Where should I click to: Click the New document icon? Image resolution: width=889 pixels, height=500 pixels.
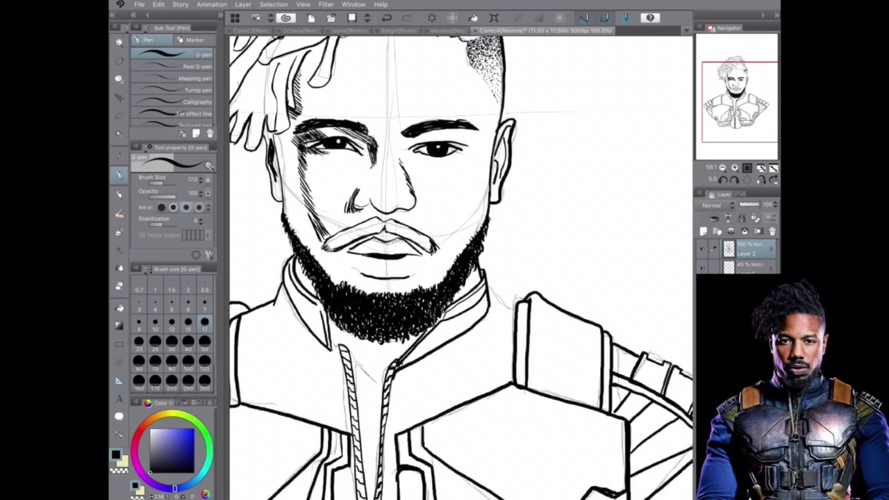(x=311, y=18)
